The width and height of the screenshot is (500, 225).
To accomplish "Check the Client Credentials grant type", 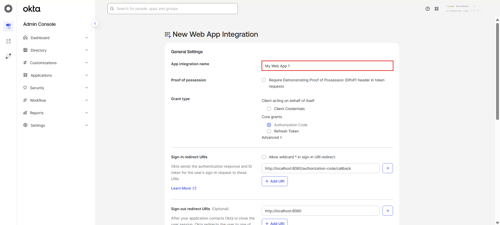I will click(269, 109).
